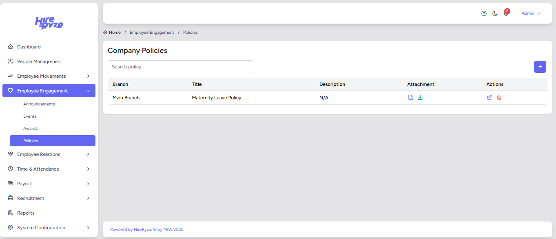Open the notifications bell icon

[x=506, y=14]
